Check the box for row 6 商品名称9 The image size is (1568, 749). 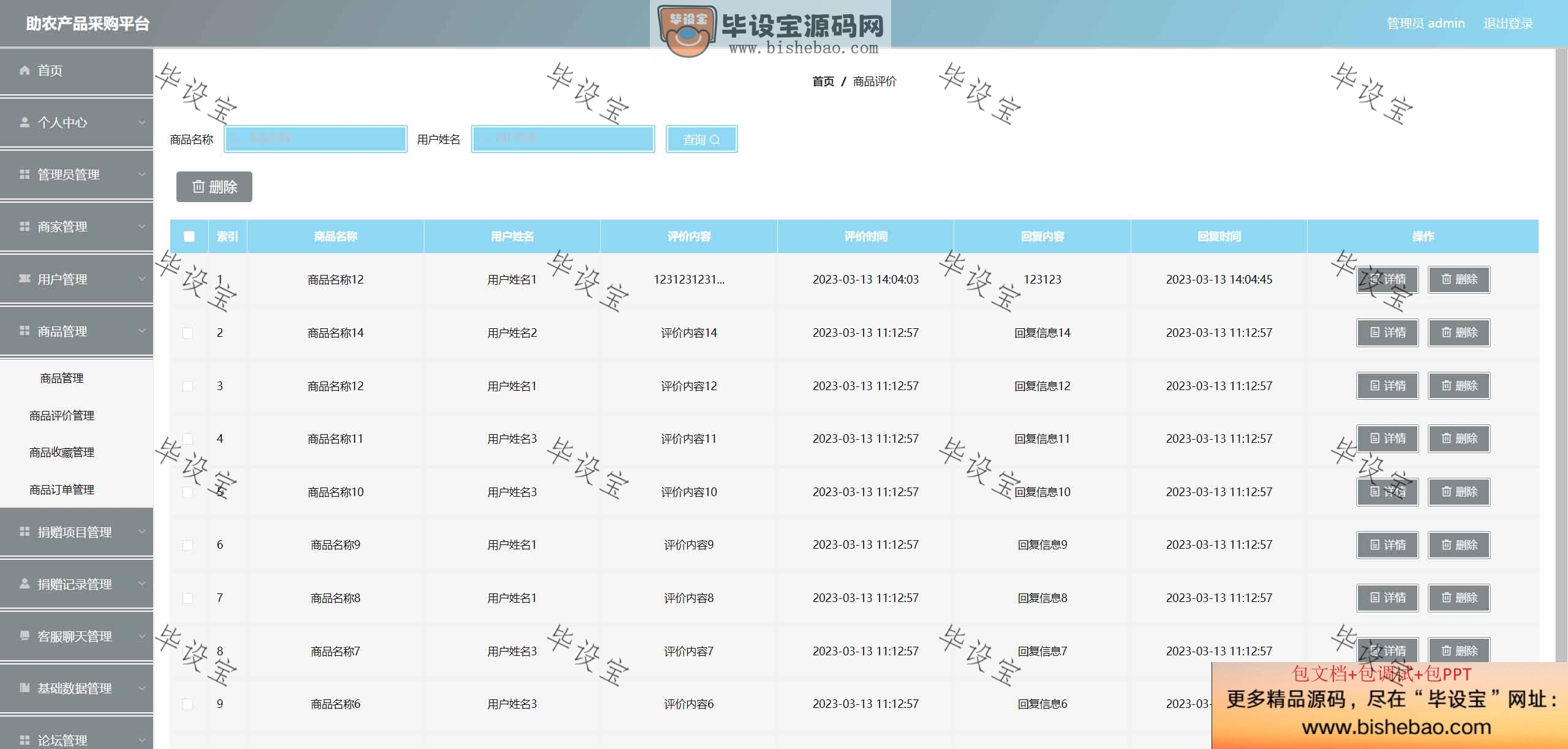click(x=188, y=545)
